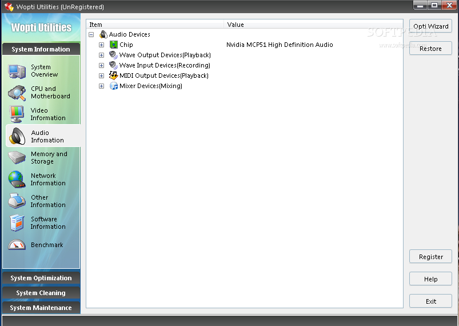Open System Overview monitor icon

pos(17,71)
